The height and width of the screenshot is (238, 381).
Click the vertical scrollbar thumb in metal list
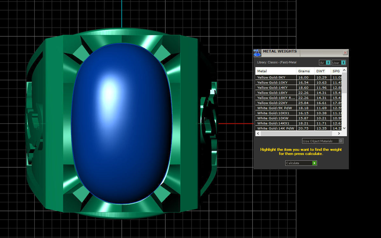pyautogui.click(x=344, y=83)
